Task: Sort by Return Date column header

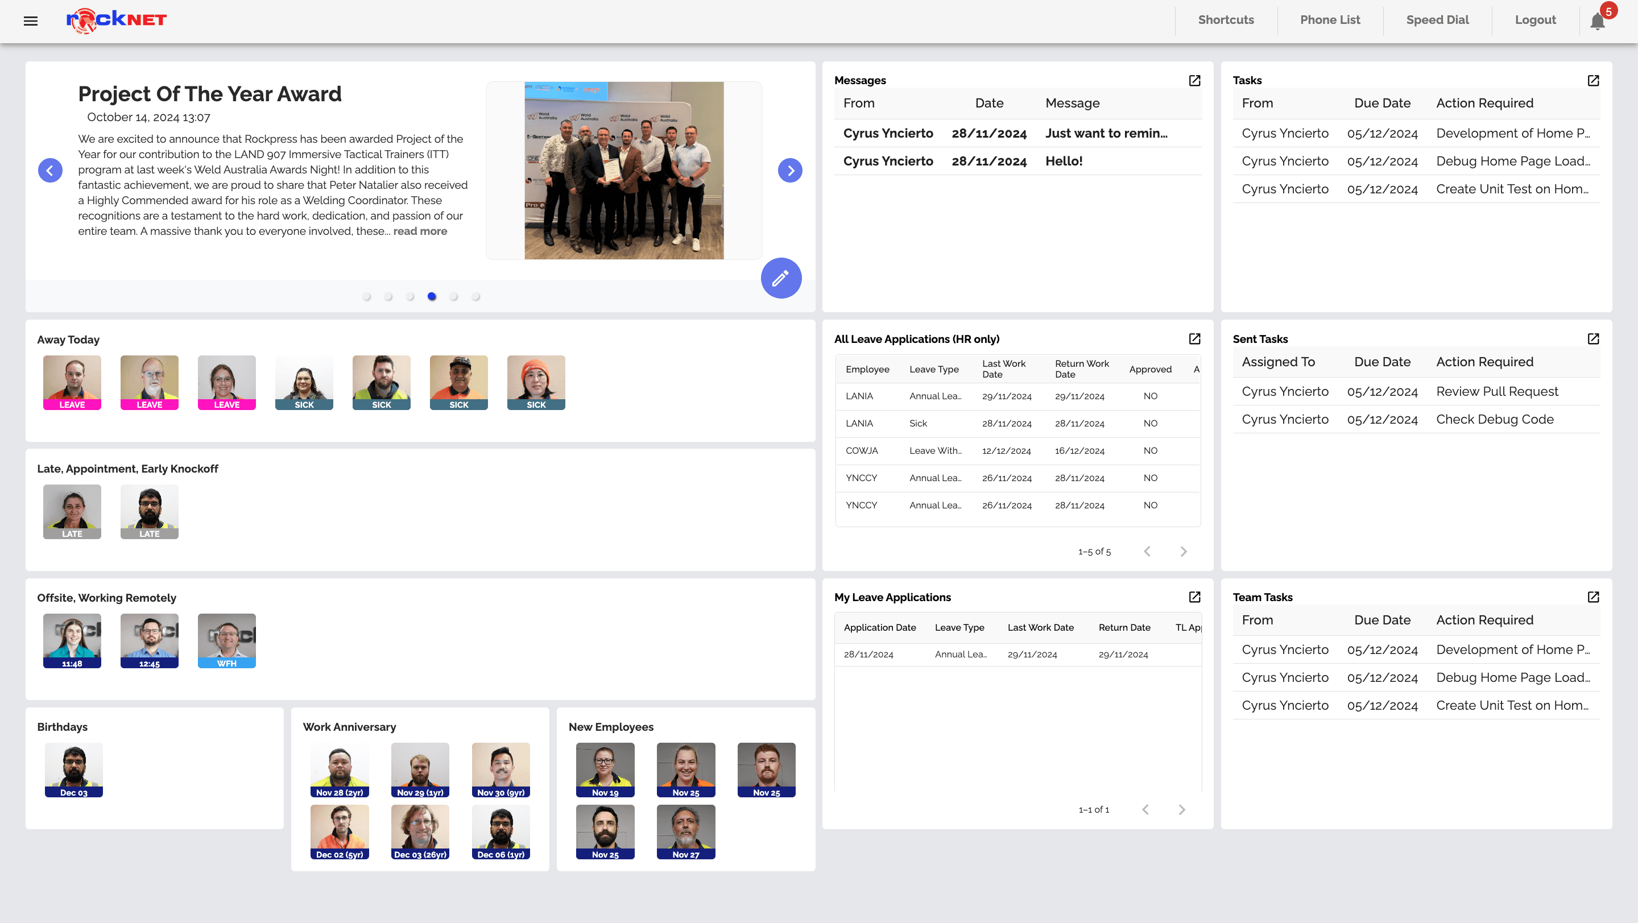Action: (x=1124, y=627)
